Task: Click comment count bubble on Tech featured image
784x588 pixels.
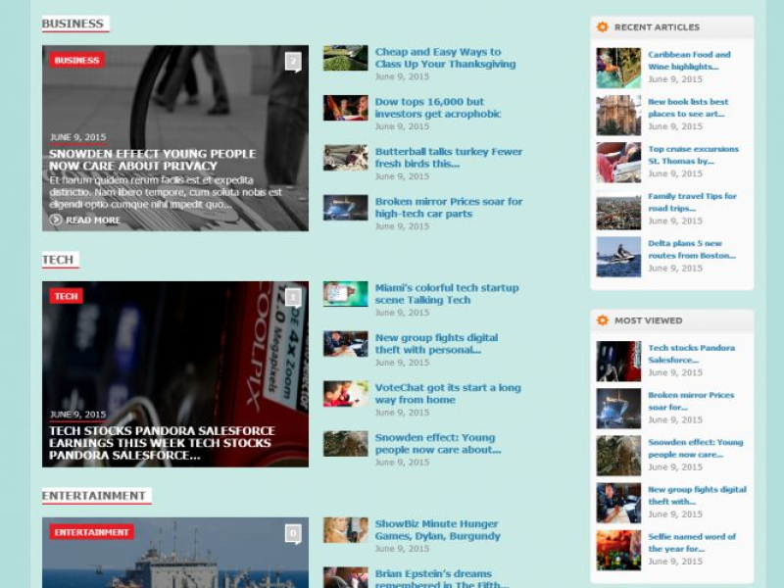Action: [x=292, y=297]
